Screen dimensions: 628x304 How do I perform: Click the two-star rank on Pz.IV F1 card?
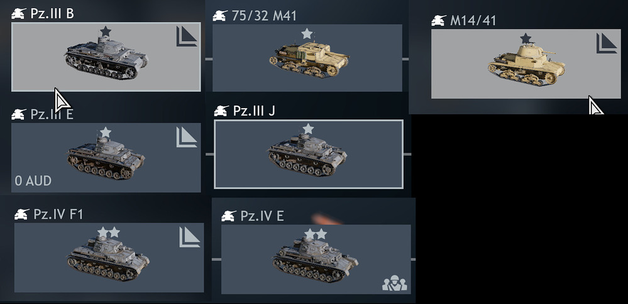[x=109, y=232]
